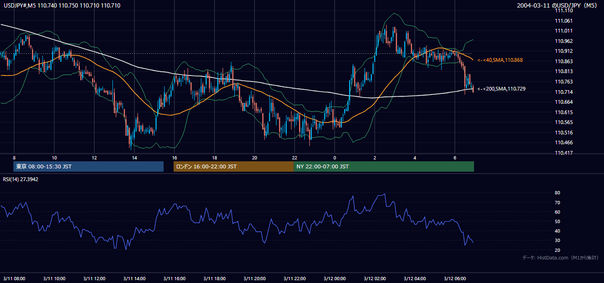
Task: Click price axis value 110.863
Action: click(563, 61)
